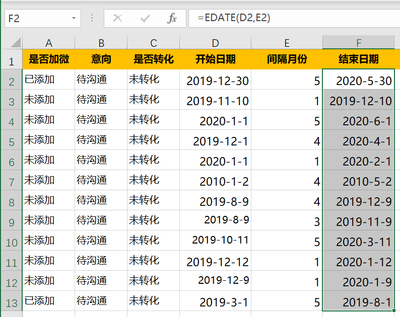Viewport: 400px width, 317px height.
Task: Select the 已添加 cell in row 13
Action: click(49, 301)
